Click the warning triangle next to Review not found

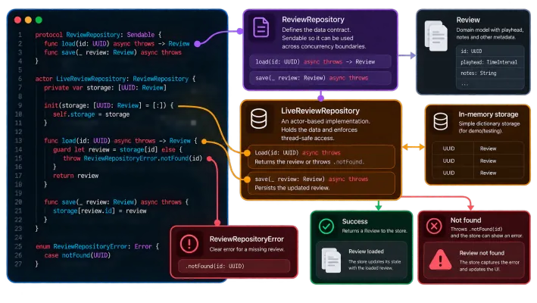click(x=440, y=260)
